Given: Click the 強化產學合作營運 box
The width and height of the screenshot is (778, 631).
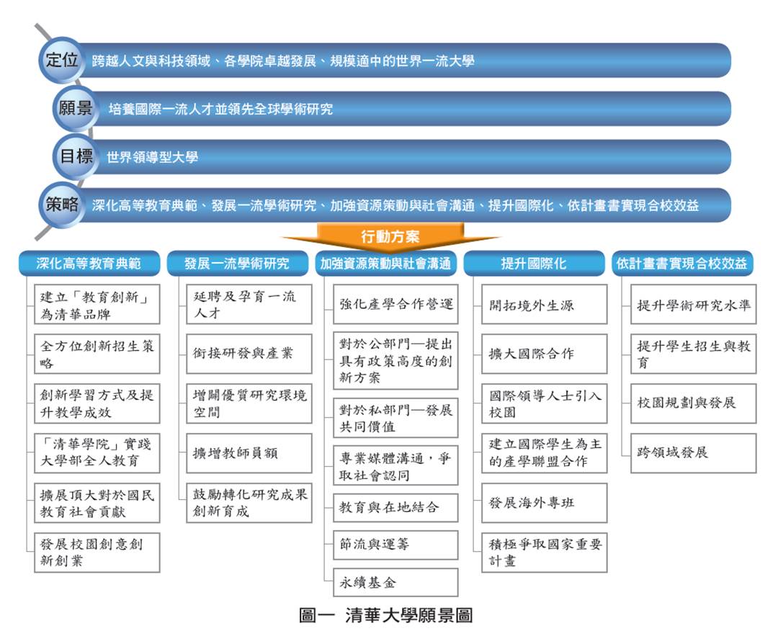Looking at the screenshot, I should (x=395, y=304).
